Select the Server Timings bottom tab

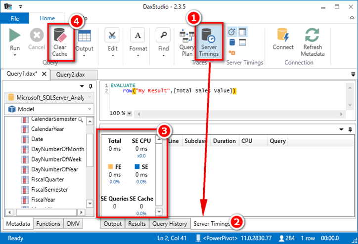[x=212, y=224]
